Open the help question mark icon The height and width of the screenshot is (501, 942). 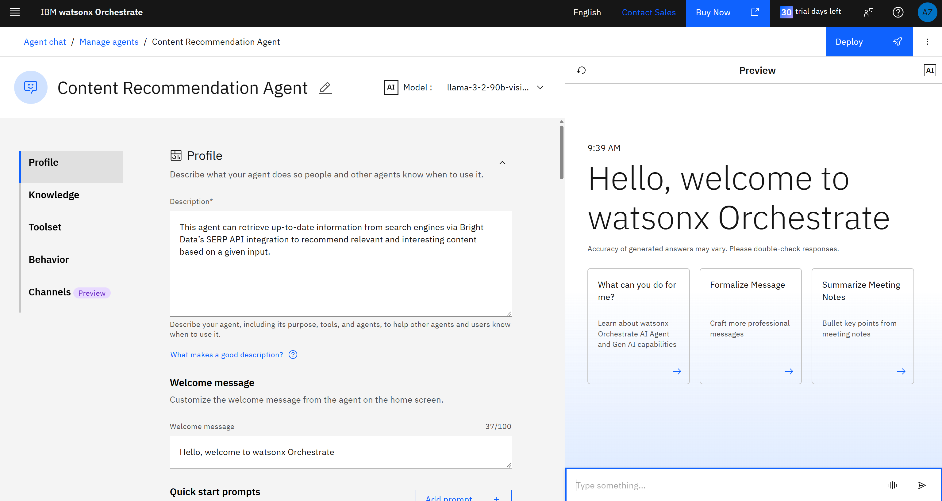tap(898, 12)
